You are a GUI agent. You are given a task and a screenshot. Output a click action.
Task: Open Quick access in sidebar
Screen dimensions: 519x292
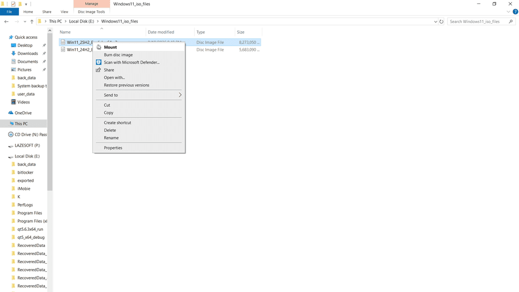(x=26, y=37)
